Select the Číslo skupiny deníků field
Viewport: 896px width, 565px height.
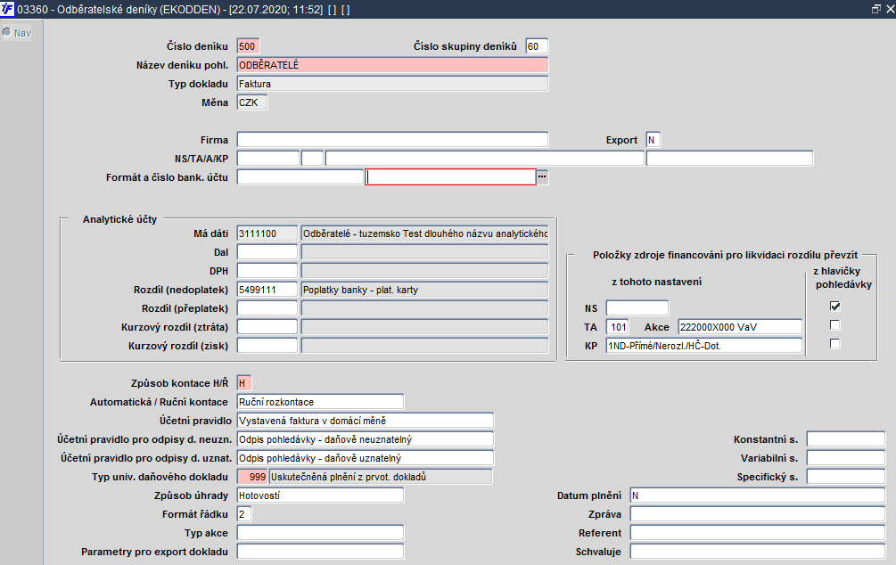pos(537,46)
